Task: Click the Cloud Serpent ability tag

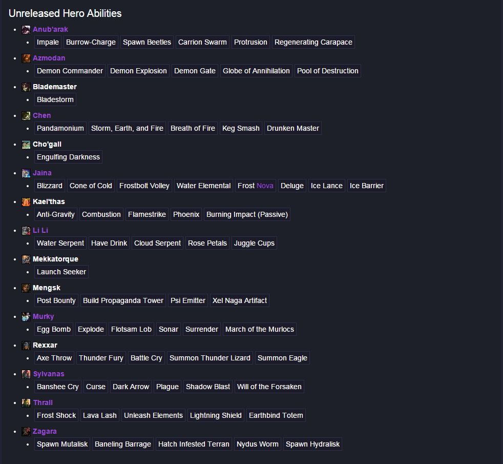Action: coord(158,243)
